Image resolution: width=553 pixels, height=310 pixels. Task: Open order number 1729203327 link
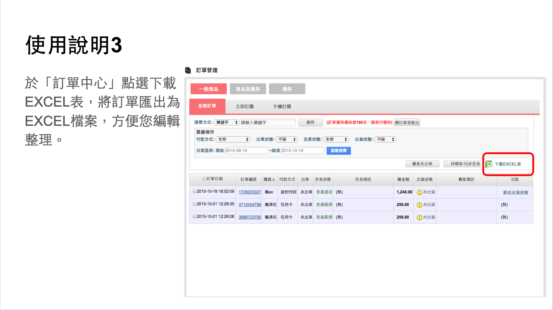pyautogui.click(x=250, y=192)
